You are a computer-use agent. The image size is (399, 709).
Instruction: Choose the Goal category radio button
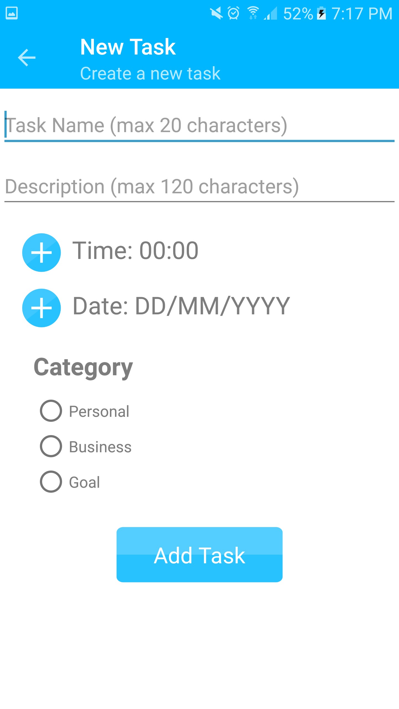click(x=51, y=482)
